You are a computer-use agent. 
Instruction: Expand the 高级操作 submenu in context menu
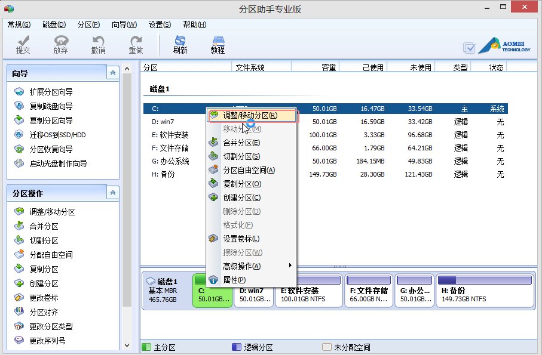[241, 266]
